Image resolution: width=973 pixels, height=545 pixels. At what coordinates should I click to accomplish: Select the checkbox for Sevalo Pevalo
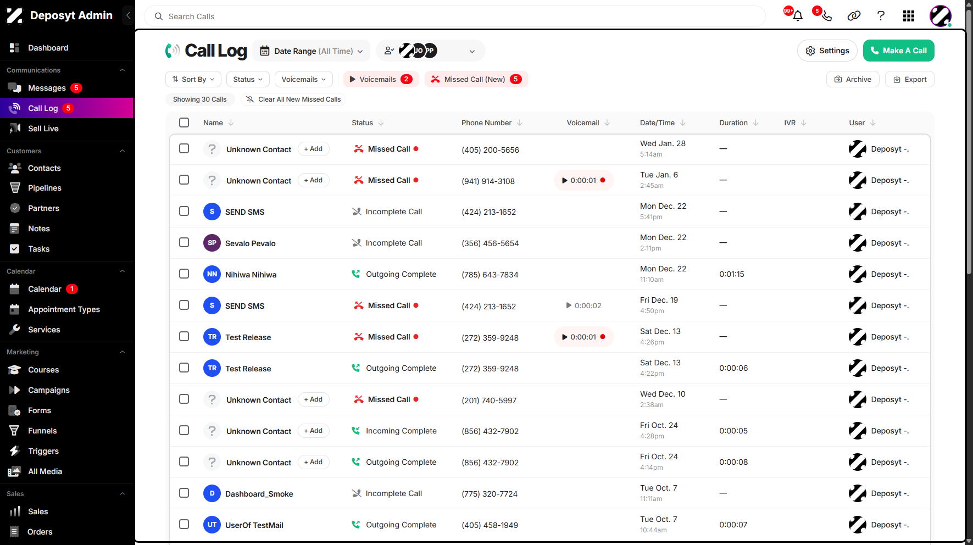[x=184, y=242]
